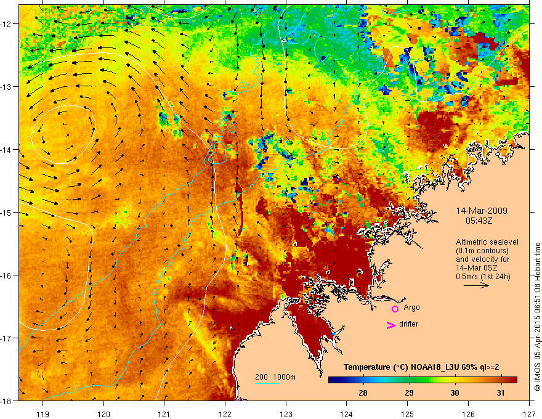
Task: Click longitude axis label 127
Action: (529, 414)
